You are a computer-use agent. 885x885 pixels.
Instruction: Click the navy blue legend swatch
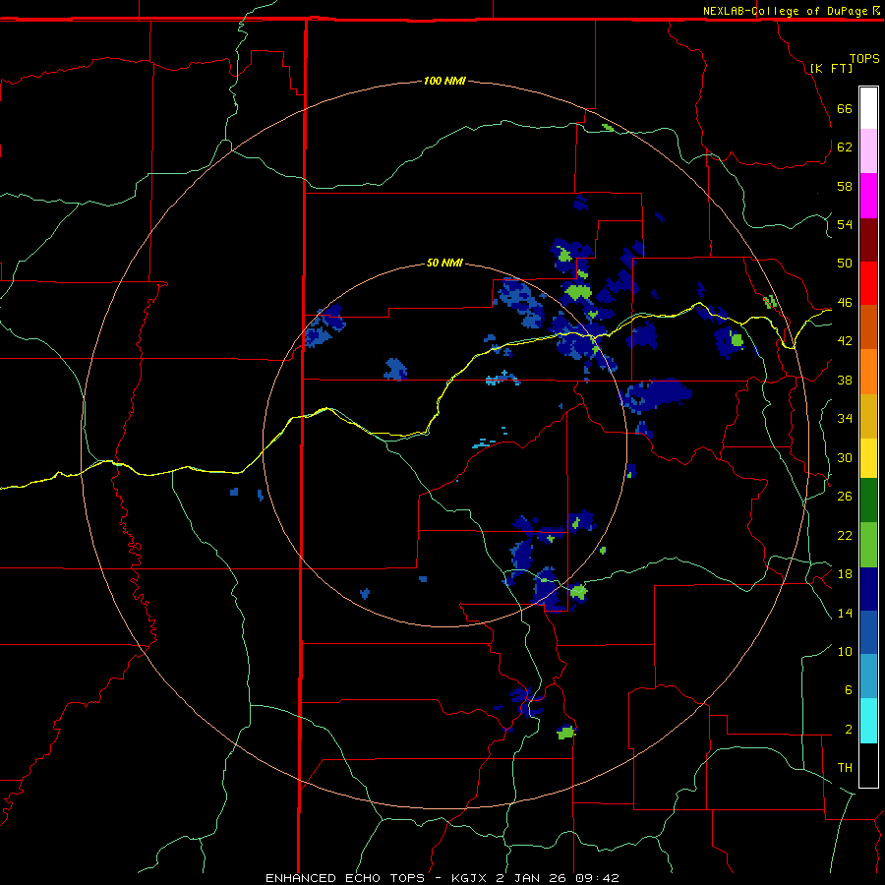[868, 589]
